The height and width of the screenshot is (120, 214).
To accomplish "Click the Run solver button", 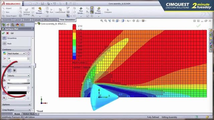I will click(x=51, y=11).
